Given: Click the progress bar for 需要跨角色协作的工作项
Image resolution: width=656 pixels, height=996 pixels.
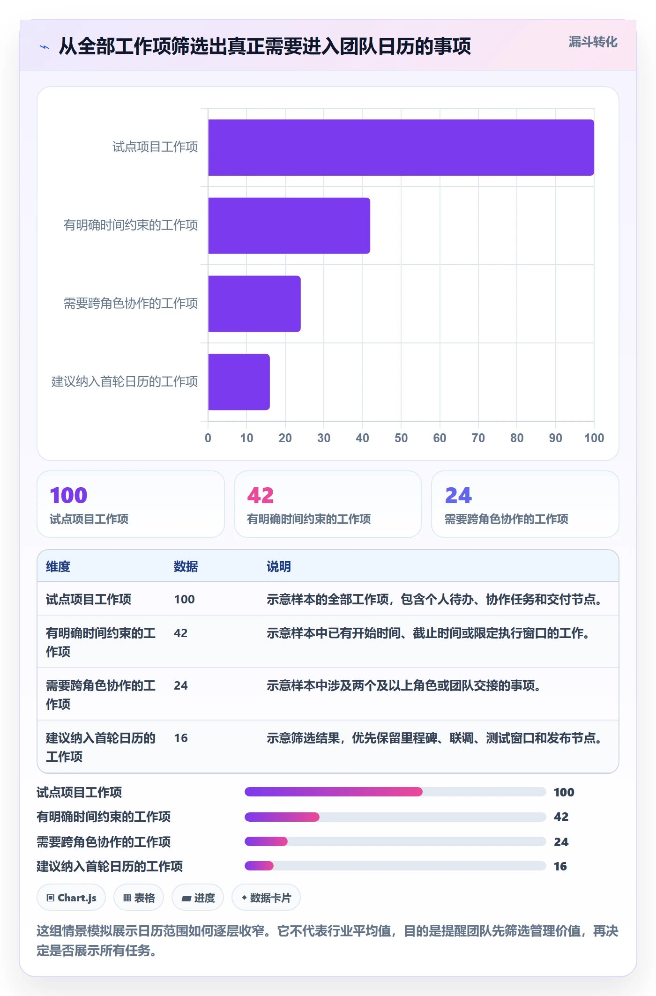Looking at the screenshot, I should coord(395,841).
